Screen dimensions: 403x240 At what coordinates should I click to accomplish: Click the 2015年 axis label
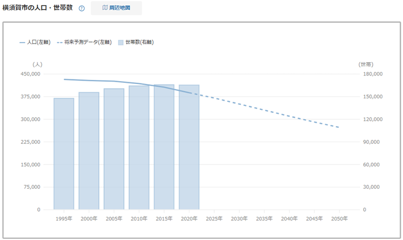pyautogui.click(x=164, y=219)
